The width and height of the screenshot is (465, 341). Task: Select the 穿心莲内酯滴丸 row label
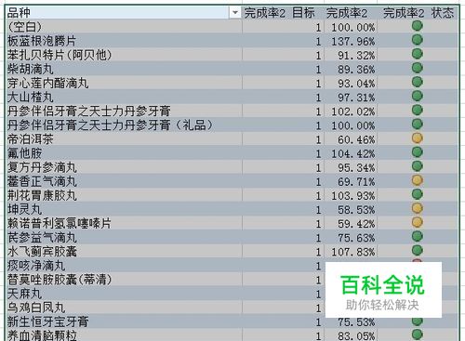pyautogui.click(x=48, y=83)
